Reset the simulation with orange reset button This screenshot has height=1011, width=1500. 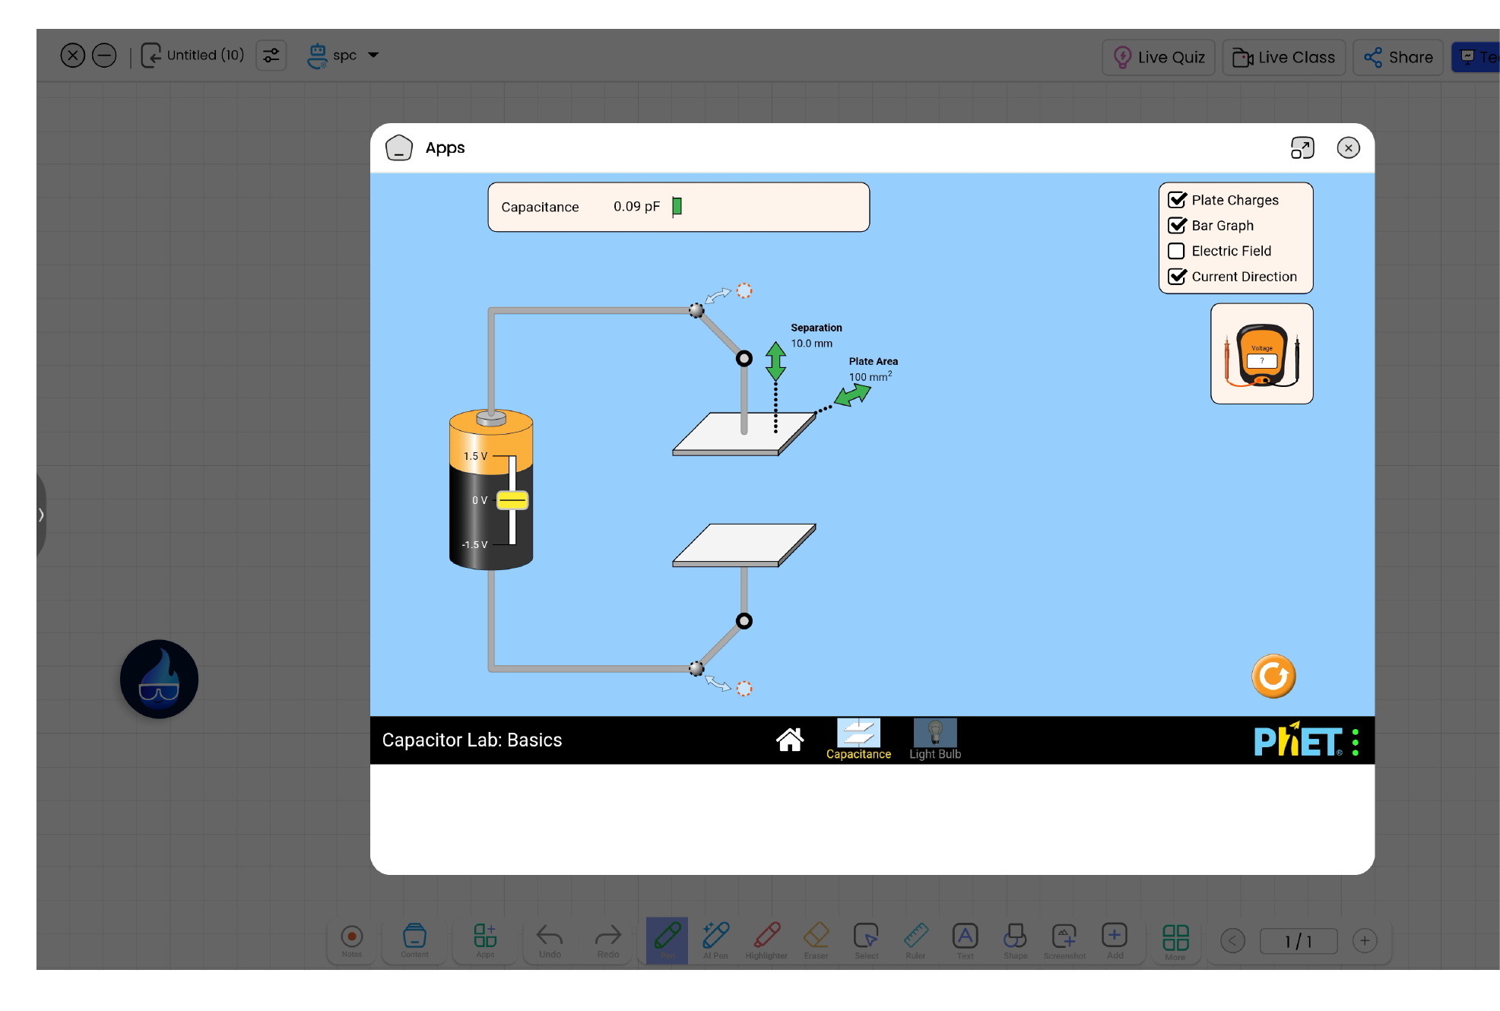point(1273,676)
